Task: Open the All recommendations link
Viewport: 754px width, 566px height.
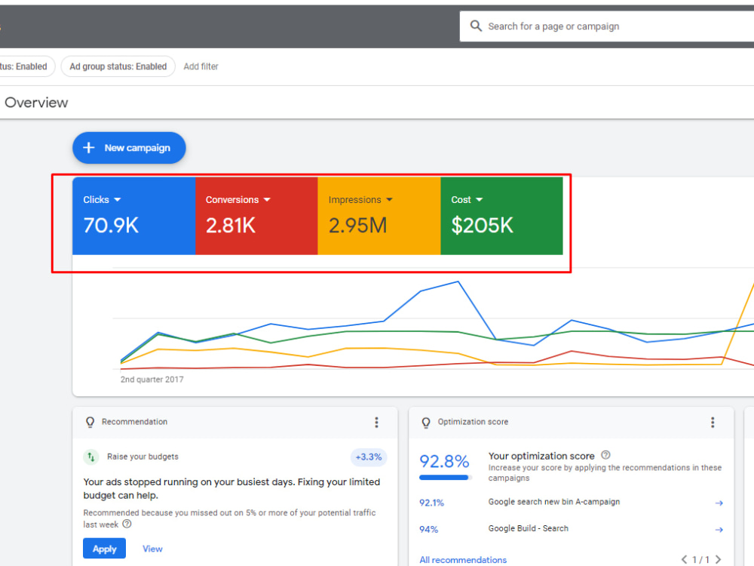Action: 463,560
